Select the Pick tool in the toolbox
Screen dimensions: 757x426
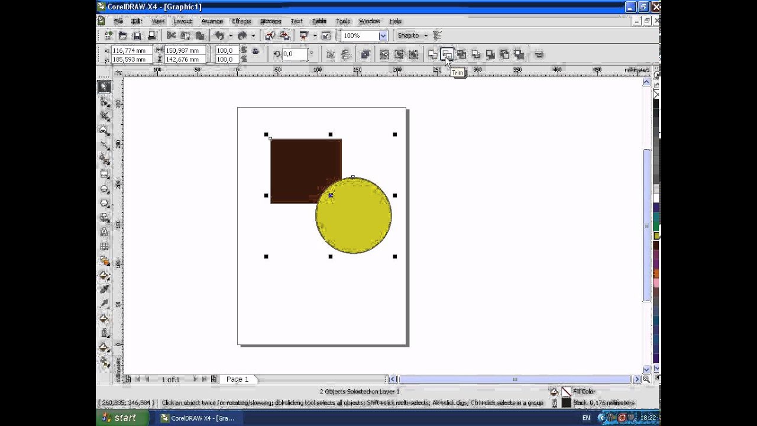click(x=104, y=87)
